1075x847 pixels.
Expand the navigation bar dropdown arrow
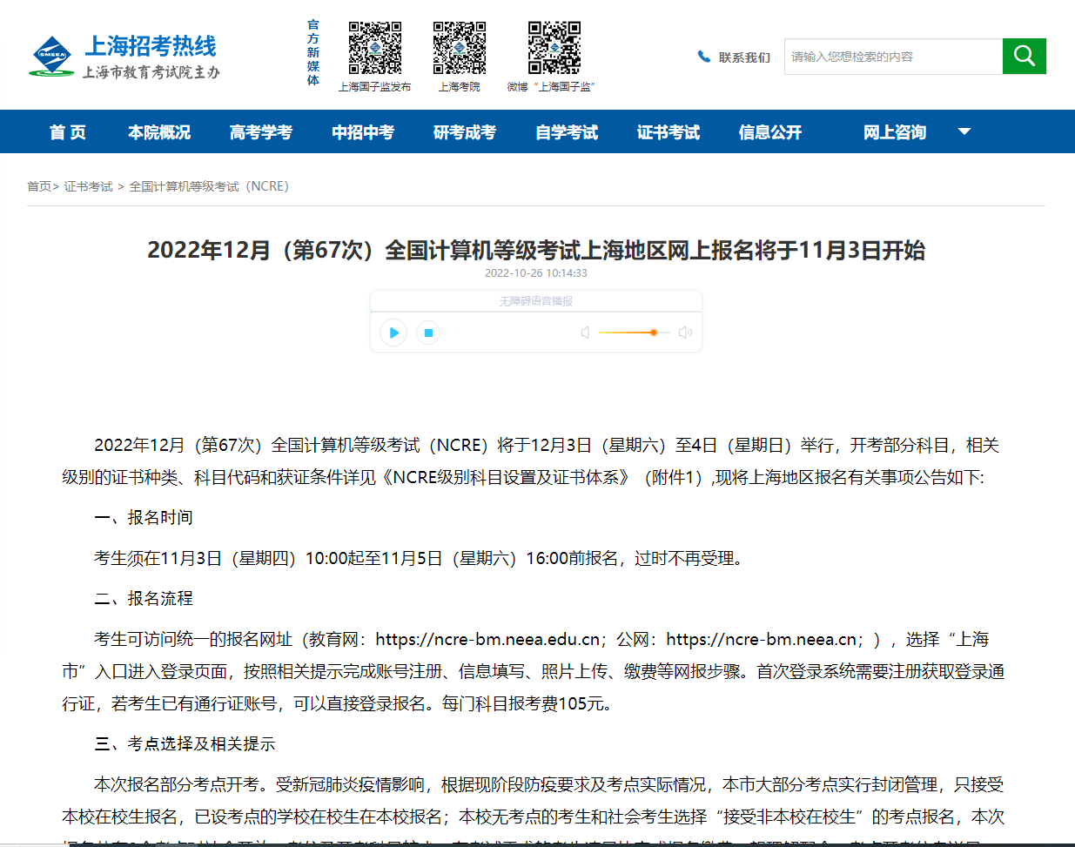click(x=964, y=132)
